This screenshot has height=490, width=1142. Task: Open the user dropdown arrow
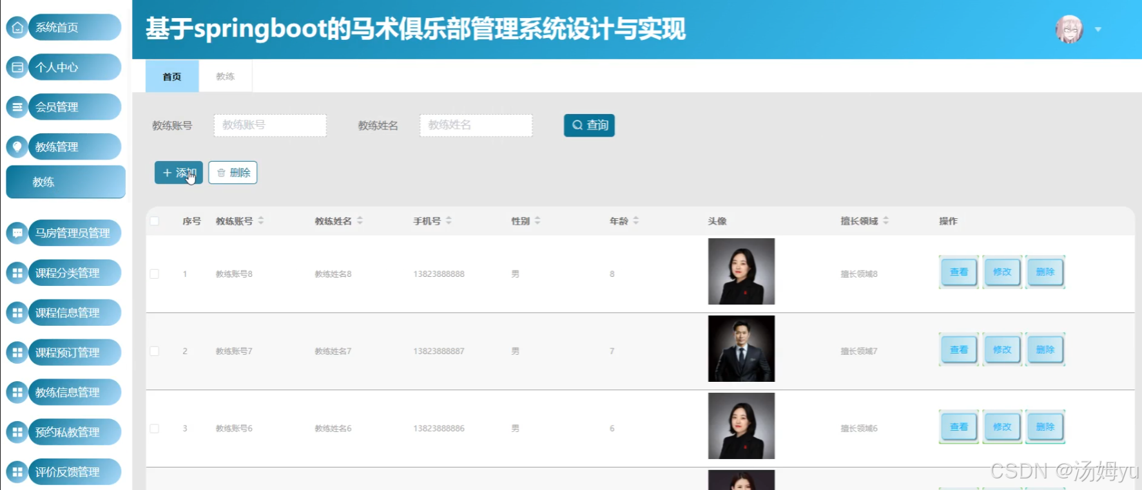coord(1098,30)
